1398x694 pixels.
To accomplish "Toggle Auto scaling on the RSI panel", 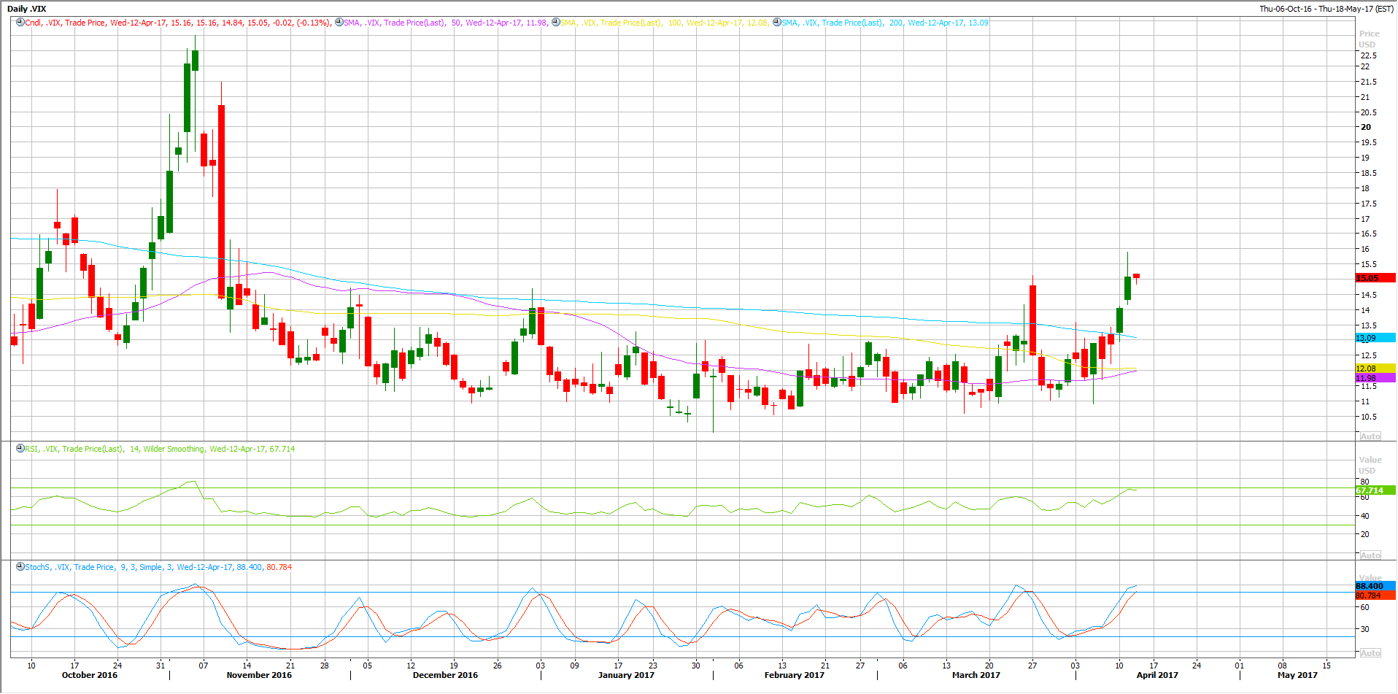I will point(1370,555).
